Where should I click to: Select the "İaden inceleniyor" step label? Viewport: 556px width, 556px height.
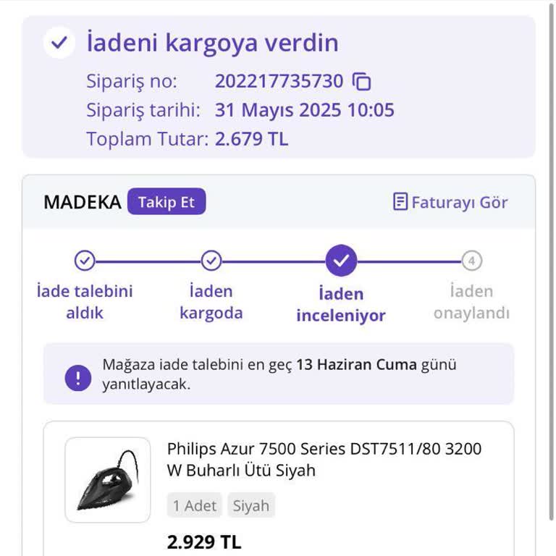[x=341, y=305]
